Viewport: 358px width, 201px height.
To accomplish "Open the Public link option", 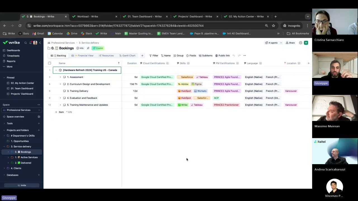I will [222, 56].
